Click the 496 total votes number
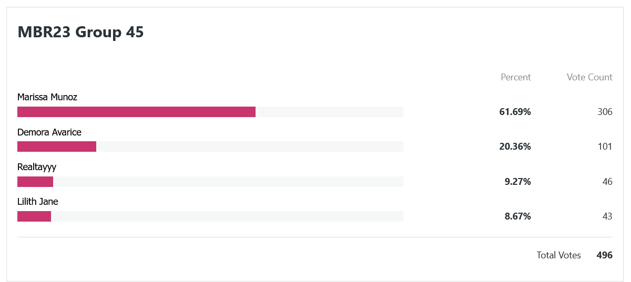631x282 pixels. pyautogui.click(x=605, y=255)
